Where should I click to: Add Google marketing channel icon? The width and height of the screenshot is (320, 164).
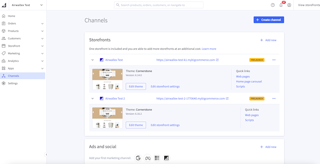[x=138, y=158]
